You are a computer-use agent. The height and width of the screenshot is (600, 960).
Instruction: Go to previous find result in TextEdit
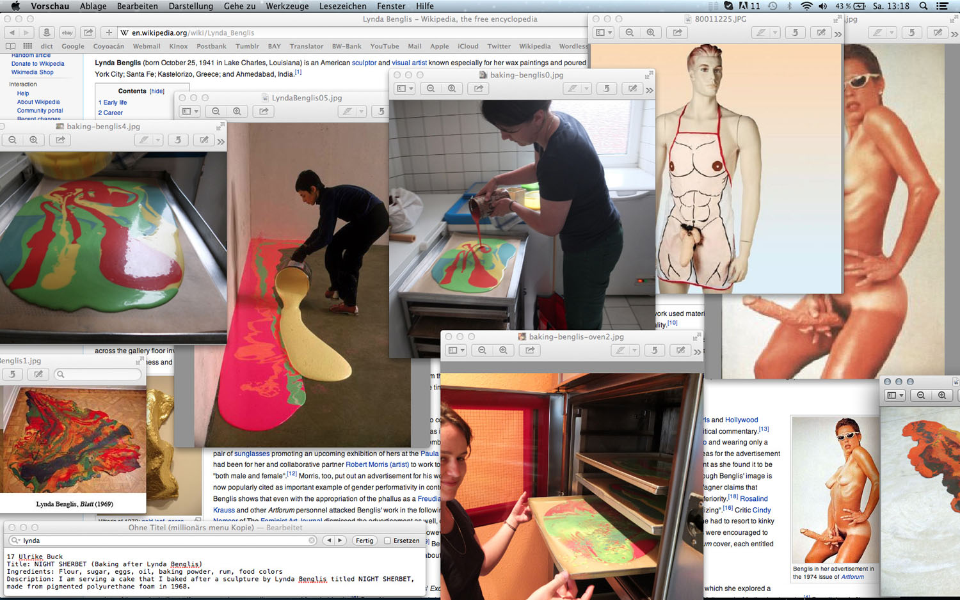(328, 541)
